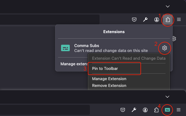186x116 pixels.
Task: Click the teal Comma Subs logo in Extensions panel
Action: (x=65, y=48)
